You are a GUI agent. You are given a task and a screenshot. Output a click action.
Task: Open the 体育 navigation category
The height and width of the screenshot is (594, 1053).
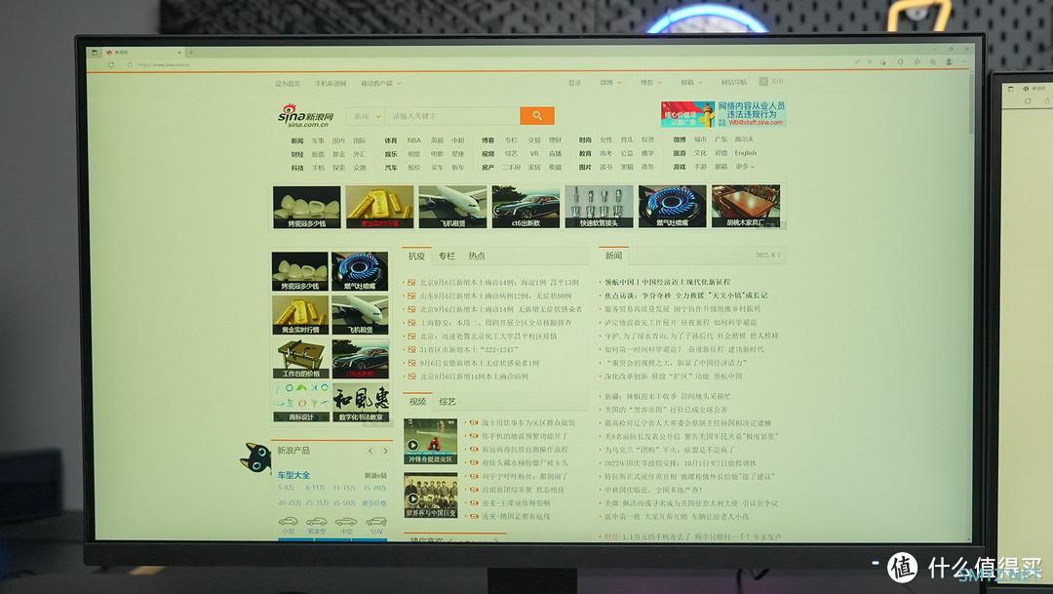[391, 140]
